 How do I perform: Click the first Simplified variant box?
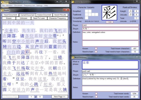point(86,11)
